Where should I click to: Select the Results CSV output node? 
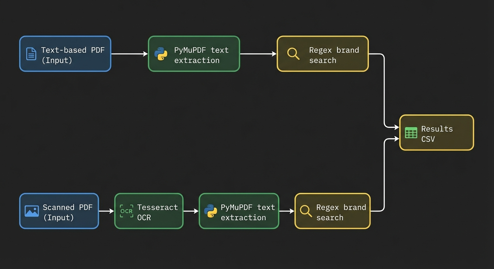coord(436,132)
